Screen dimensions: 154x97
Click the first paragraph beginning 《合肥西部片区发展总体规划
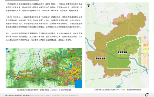(x=44, y=7)
